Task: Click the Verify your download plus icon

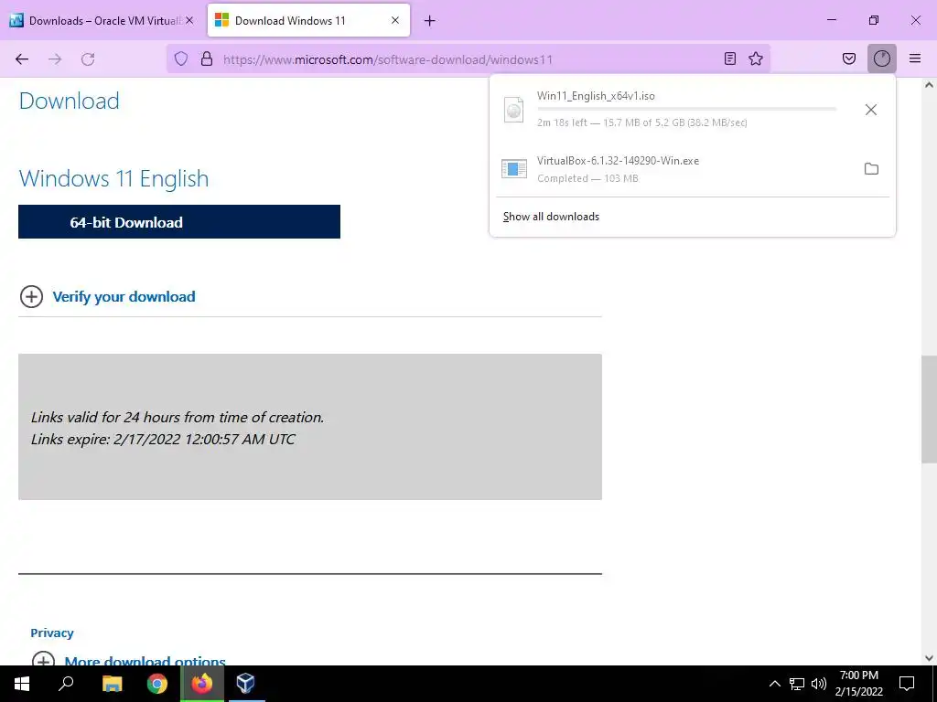Action: tap(32, 297)
